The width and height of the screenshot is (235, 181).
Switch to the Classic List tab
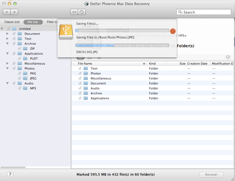[12, 22]
